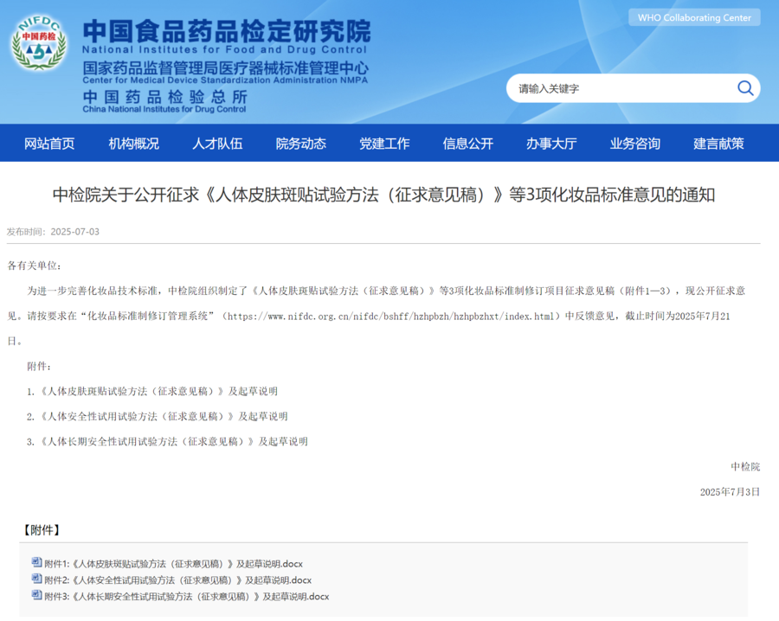The height and width of the screenshot is (621, 779).
Task: Open the 机构概况 navigation menu
Action: tap(133, 144)
